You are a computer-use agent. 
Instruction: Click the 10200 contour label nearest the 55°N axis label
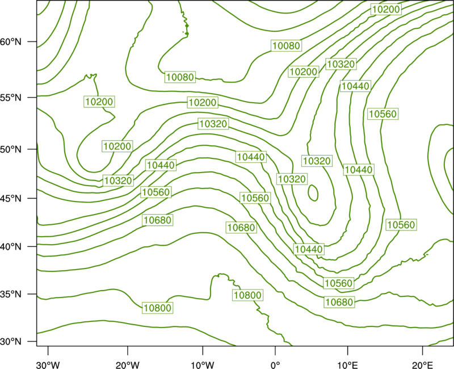[99, 102]
